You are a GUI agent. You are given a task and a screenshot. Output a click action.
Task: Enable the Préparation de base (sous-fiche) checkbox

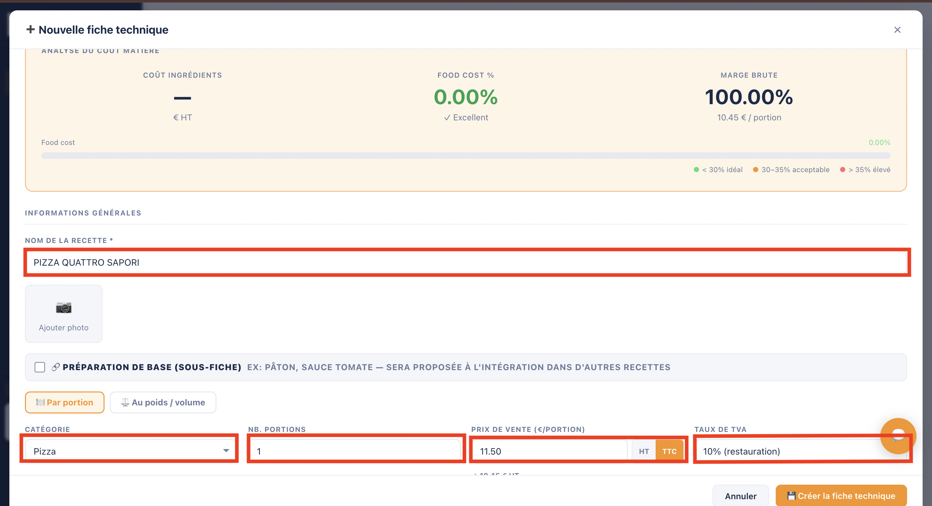pyautogui.click(x=40, y=367)
